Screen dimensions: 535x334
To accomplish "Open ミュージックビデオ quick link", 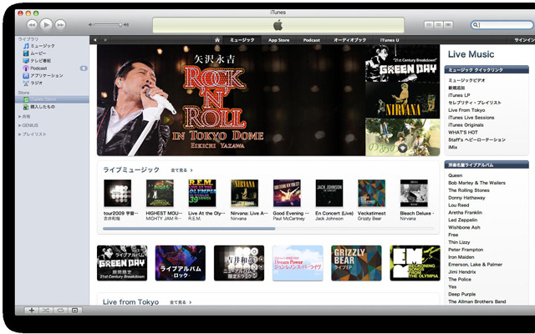I will [466, 80].
